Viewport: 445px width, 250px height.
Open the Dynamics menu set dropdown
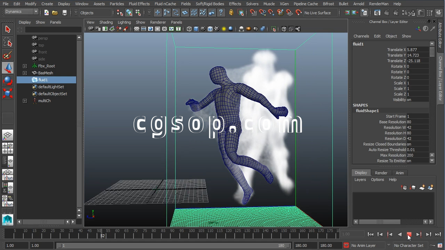(x=21, y=12)
